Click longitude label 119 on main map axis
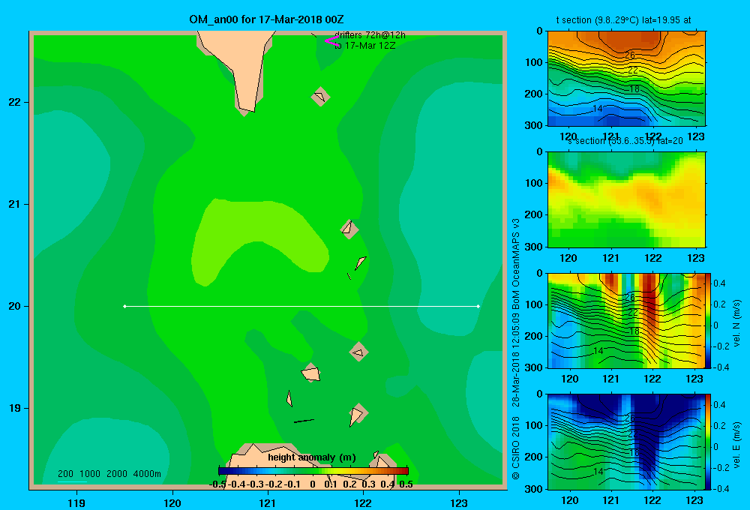The width and height of the screenshot is (750, 510). [x=76, y=502]
